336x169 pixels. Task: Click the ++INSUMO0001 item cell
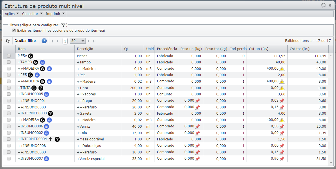point(45,101)
